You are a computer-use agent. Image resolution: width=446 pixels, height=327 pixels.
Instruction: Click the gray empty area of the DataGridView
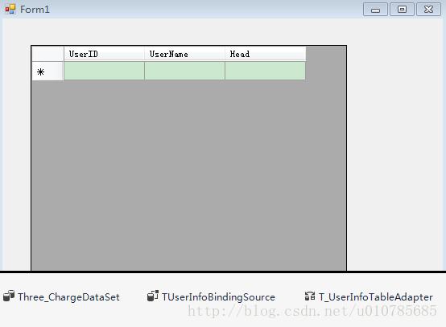tap(189, 175)
